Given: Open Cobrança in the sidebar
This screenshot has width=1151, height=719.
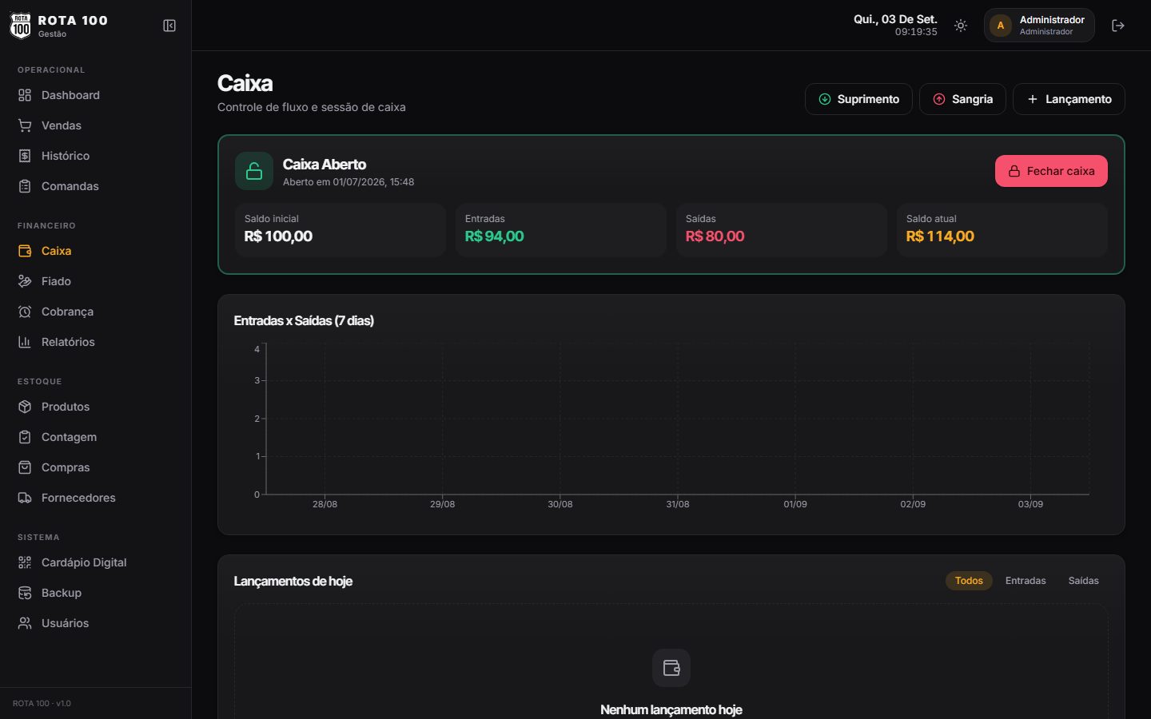Looking at the screenshot, I should pos(96,312).
